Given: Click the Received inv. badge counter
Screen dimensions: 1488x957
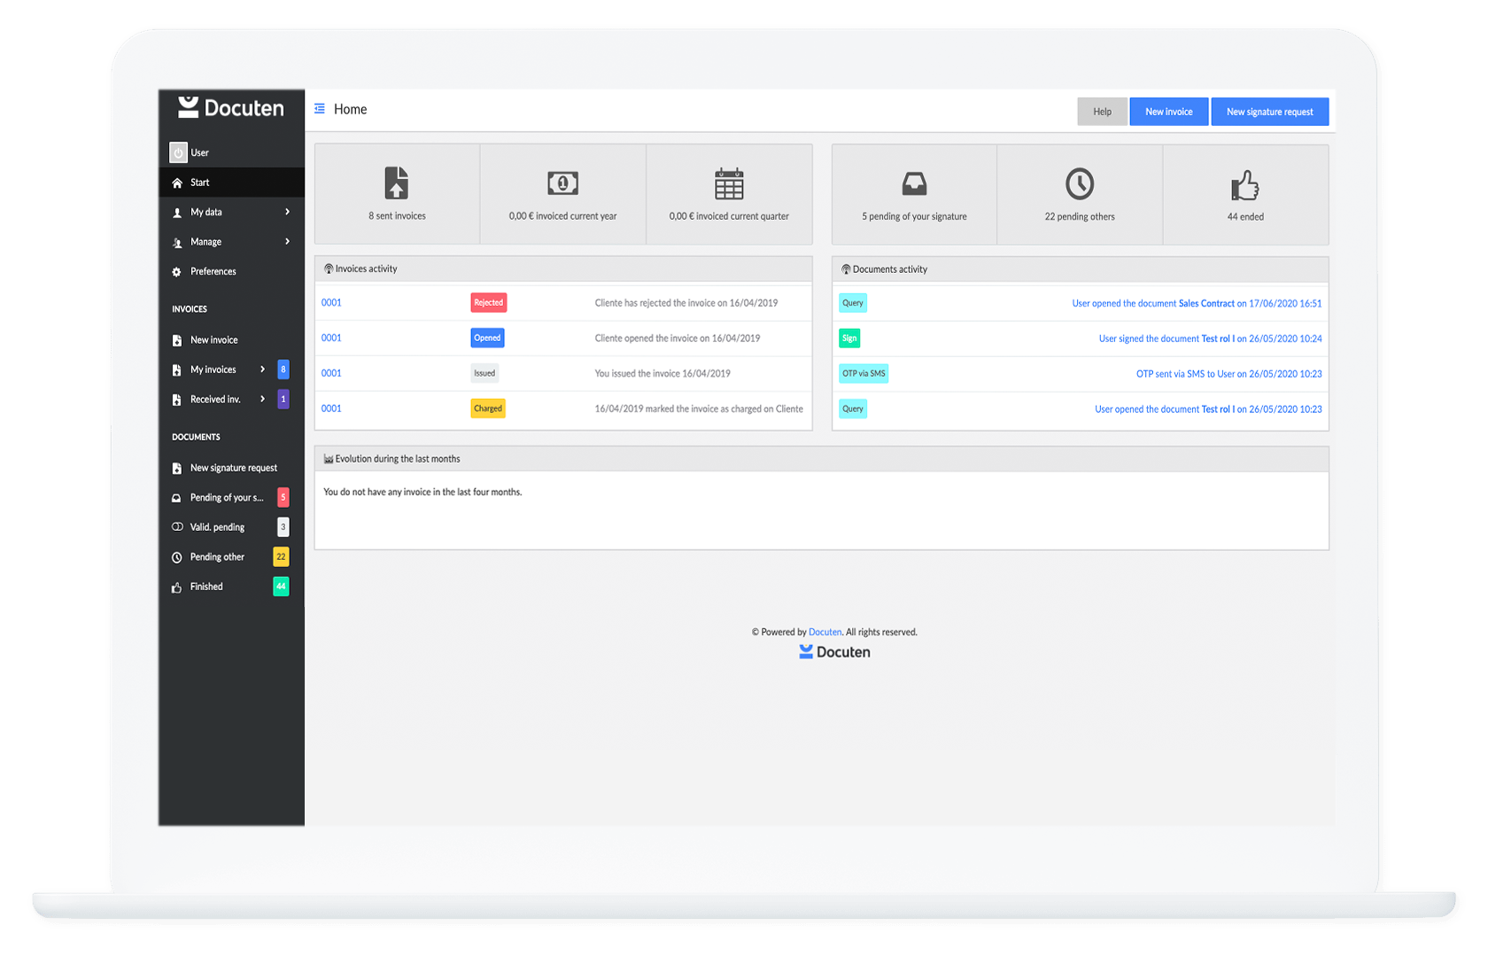Looking at the screenshot, I should (283, 399).
